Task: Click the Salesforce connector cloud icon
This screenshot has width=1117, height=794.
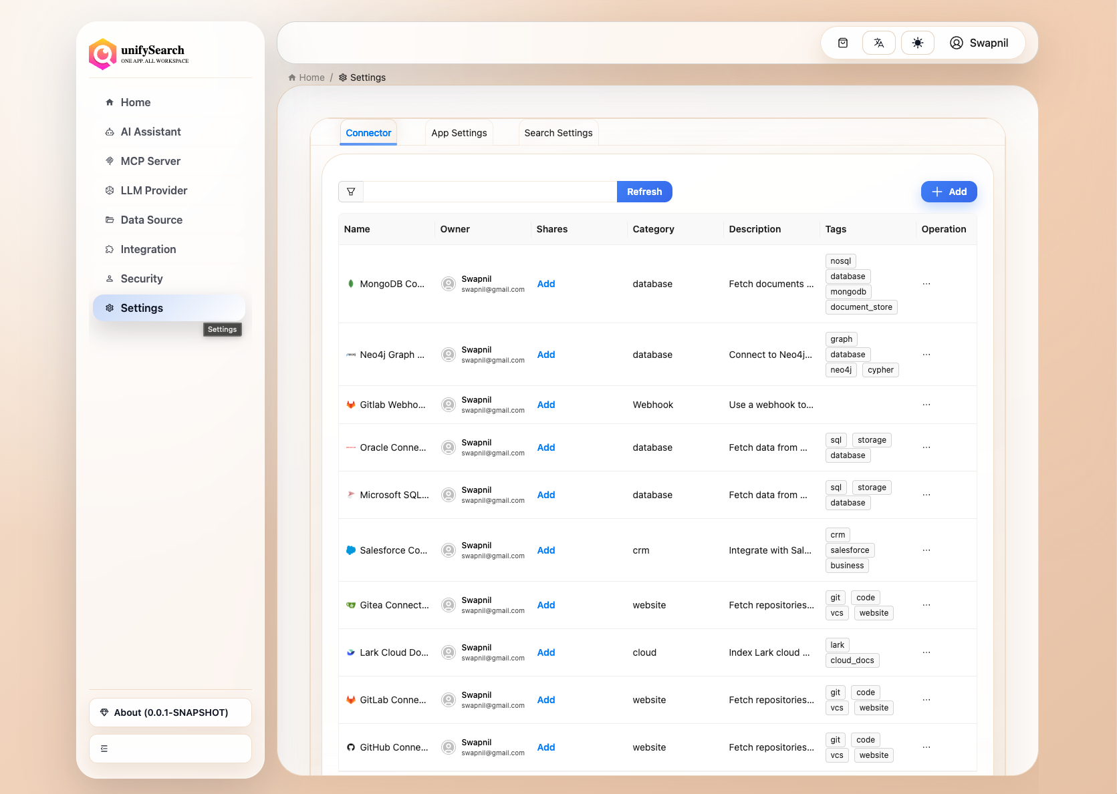Action: pyautogui.click(x=351, y=550)
